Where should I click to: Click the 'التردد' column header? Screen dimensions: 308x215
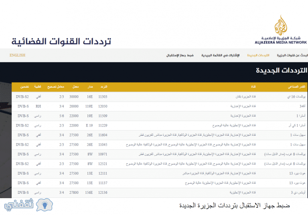104,87
